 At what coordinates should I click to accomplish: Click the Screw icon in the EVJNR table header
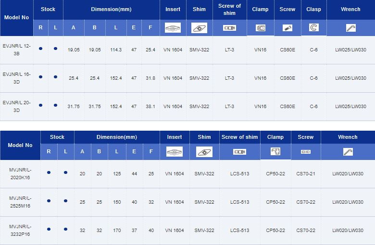[287, 28]
